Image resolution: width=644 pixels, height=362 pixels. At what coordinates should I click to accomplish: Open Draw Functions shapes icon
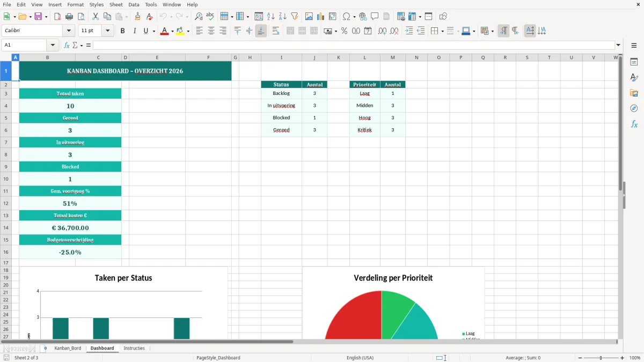(443, 17)
